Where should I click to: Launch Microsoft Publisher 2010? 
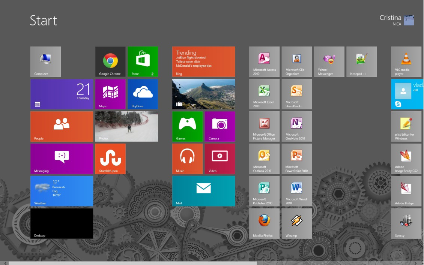264,191
